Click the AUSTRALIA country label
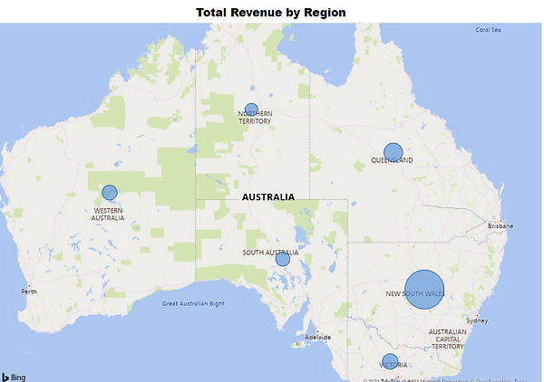Screen dimensions: 544x382 268,197
